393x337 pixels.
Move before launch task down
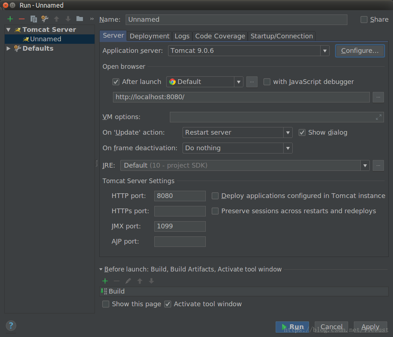point(151,281)
